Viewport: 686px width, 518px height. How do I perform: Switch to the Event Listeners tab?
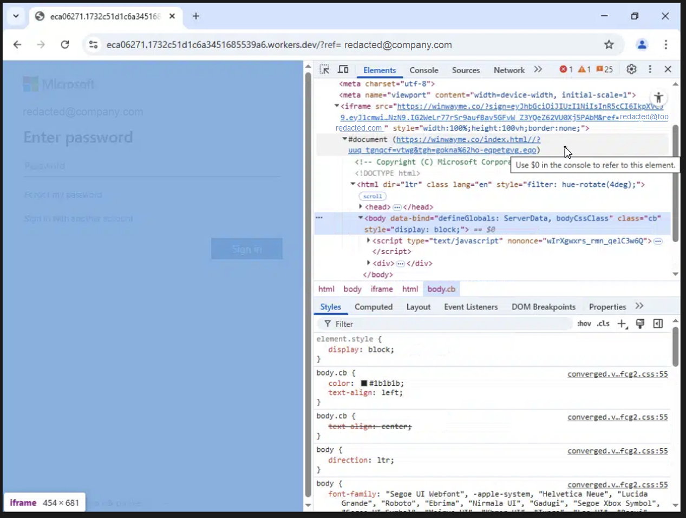[471, 307]
